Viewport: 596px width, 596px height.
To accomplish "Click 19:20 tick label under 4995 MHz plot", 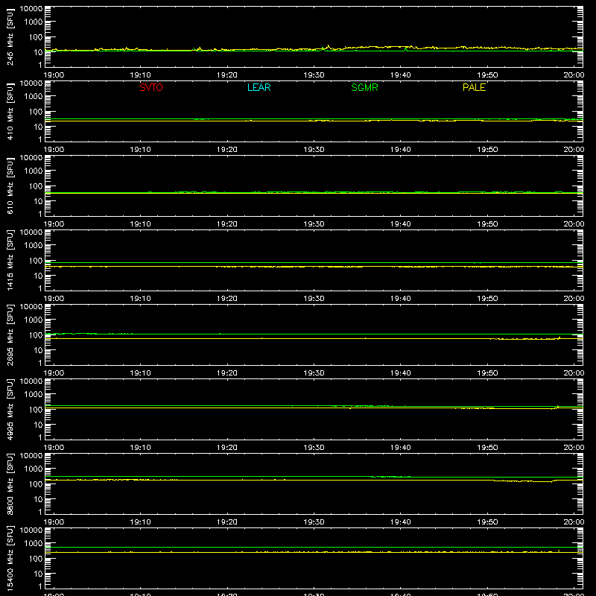I will click(227, 448).
